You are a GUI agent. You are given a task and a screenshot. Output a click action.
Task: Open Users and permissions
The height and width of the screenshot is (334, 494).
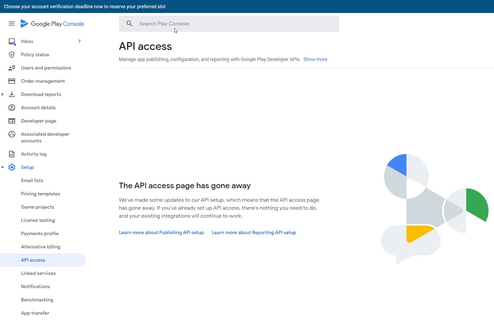coord(46,68)
